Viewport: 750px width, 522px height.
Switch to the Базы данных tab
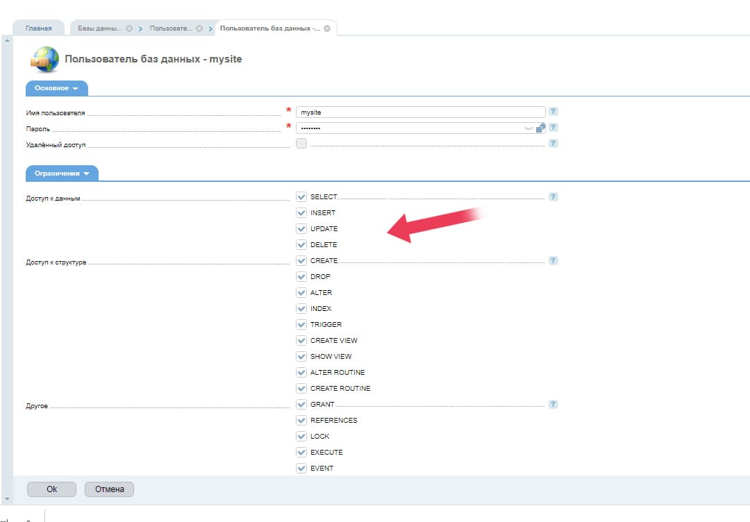pos(99,28)
